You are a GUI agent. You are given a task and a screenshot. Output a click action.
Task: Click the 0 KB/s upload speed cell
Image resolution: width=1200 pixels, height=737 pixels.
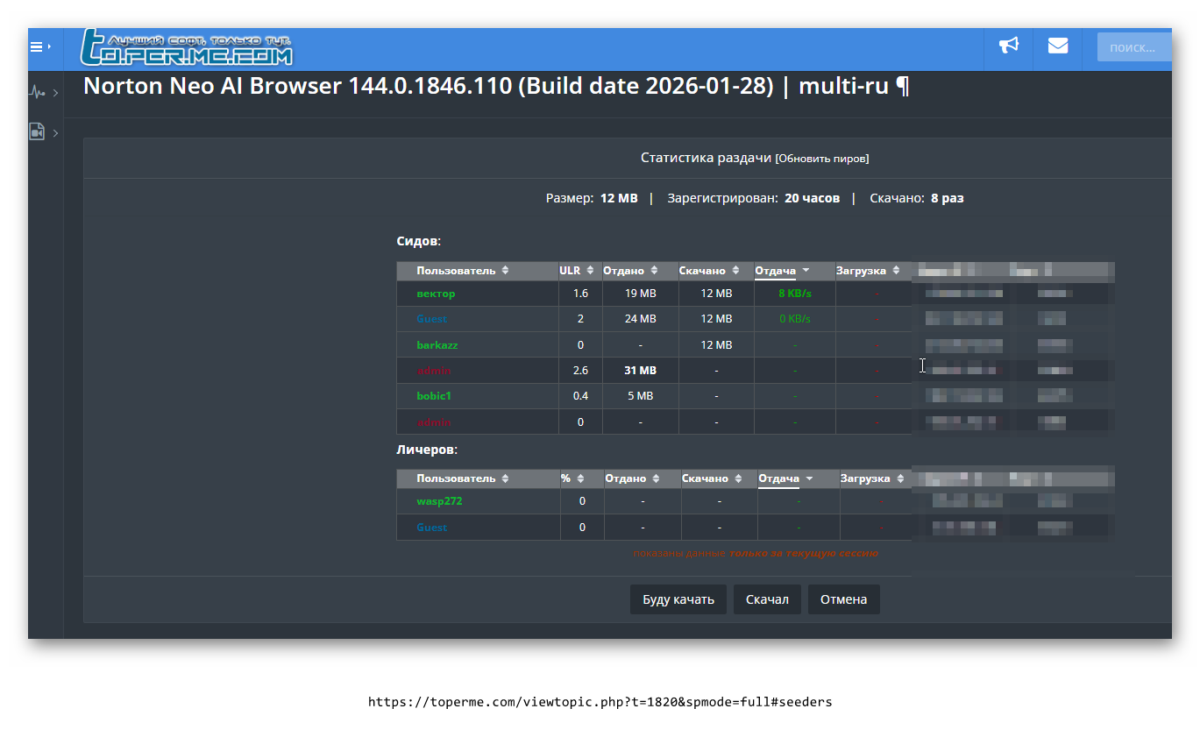(795, 319)
